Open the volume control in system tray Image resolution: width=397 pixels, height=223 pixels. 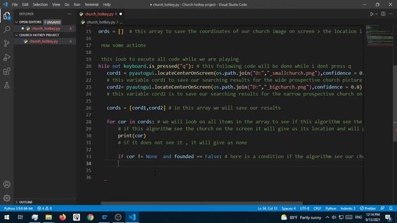click(334, 217)
